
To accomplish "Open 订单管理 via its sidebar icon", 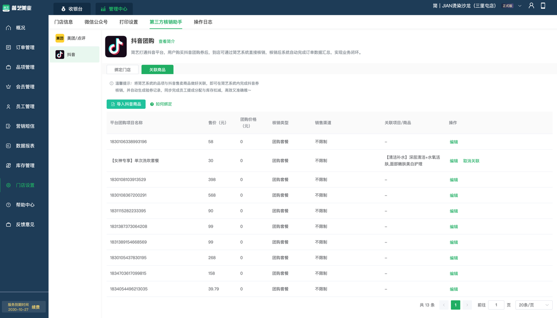I will pos(8,47).
